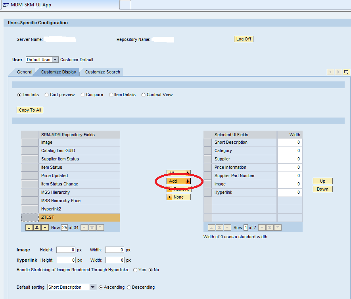Viewport: 351px width, 299px height.
Task: Switch to the General tab
Action: [25, 72]
